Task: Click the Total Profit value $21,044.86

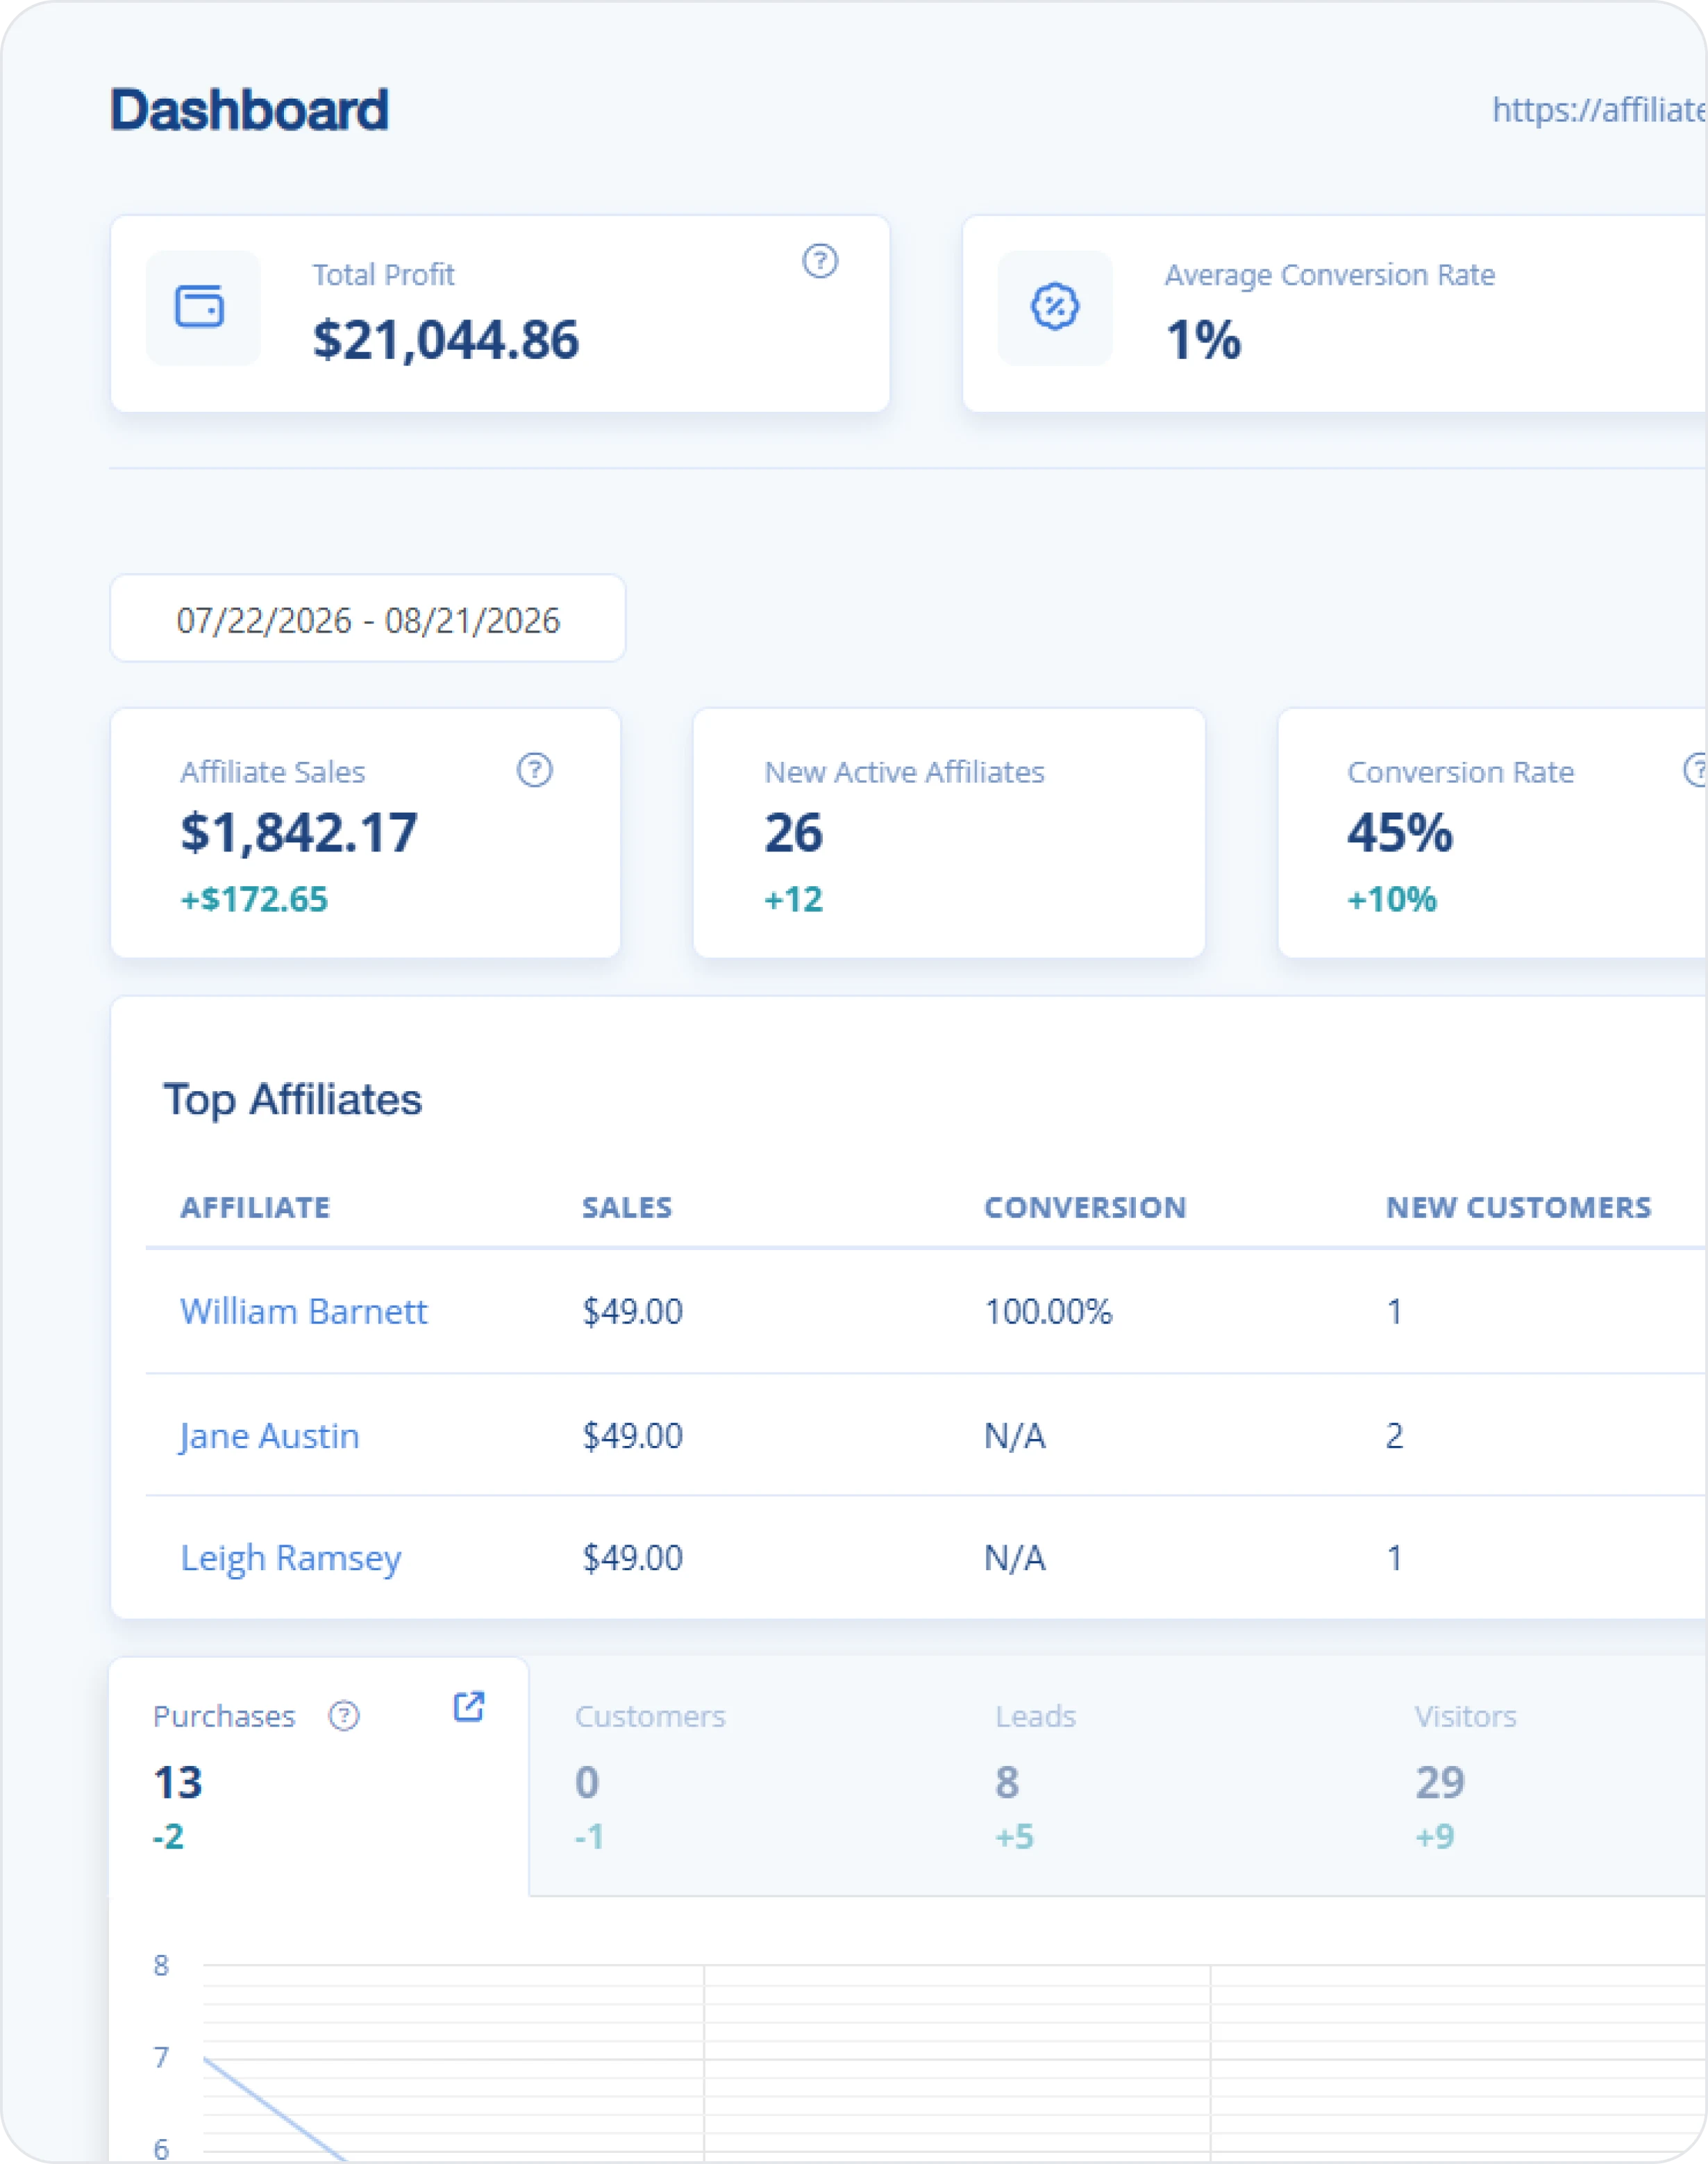Action: pos(446,340)
